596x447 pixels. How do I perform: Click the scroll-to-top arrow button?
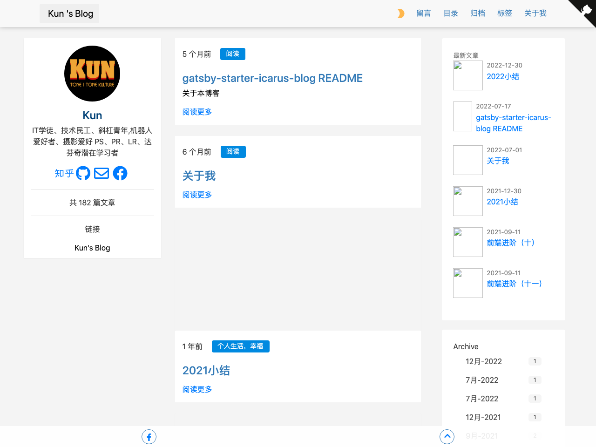pyautogui.click(x=447, y=437)
